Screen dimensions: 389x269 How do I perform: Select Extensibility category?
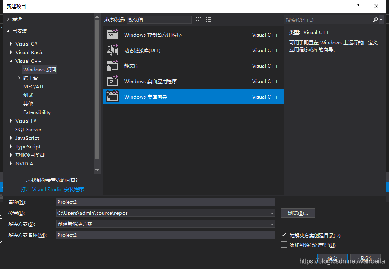tap(37, 112)
